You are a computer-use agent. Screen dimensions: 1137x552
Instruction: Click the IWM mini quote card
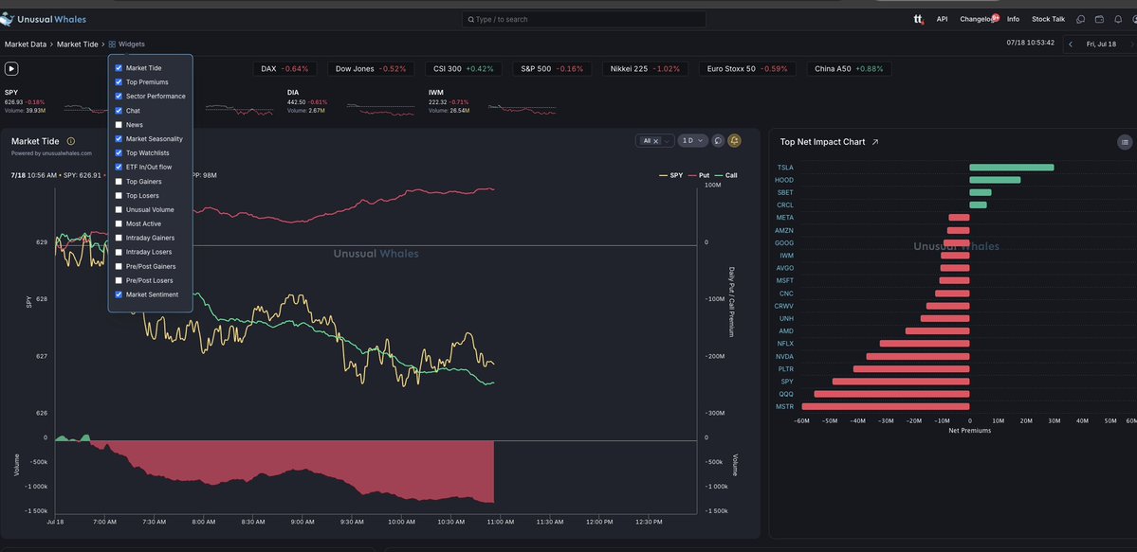(x=493, y=101)
